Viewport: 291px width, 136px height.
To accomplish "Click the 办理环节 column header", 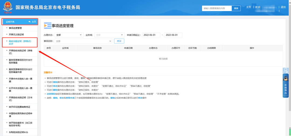I will tap(176, 48).
